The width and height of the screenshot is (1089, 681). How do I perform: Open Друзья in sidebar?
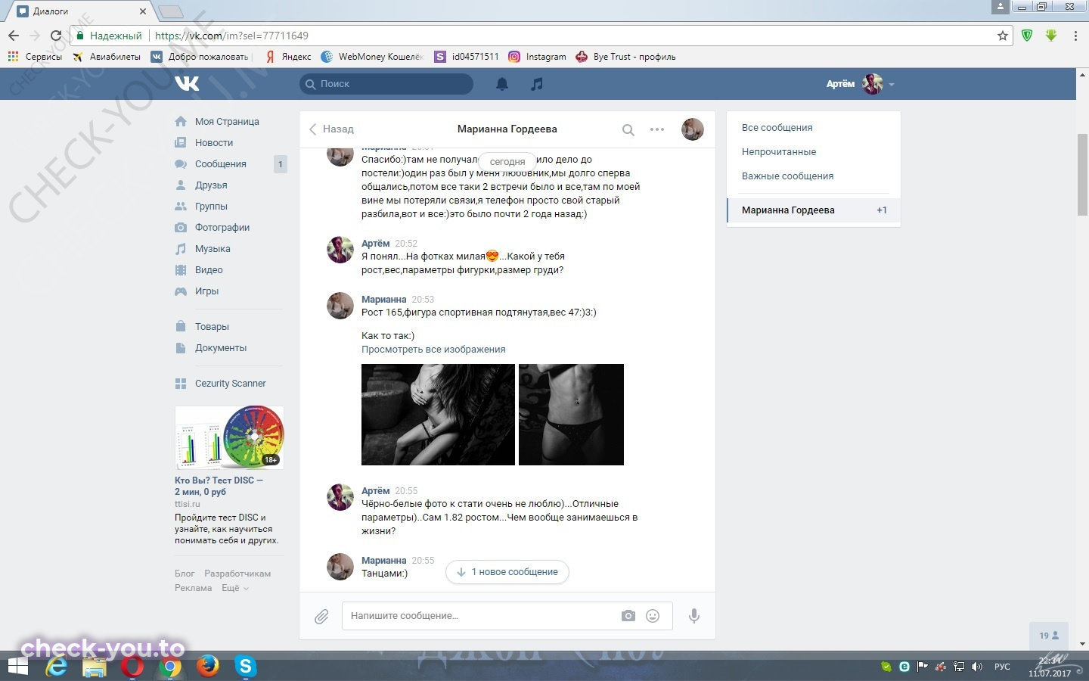211,185
